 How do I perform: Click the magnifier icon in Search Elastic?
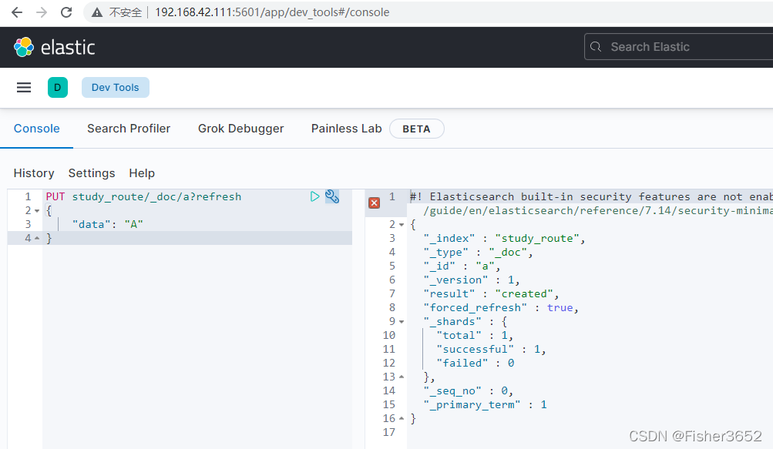[x=596, y=47]
